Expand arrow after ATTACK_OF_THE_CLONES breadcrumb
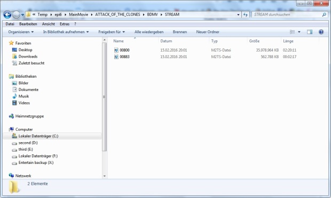The image size is (331, 198). [x=144, y=14]
